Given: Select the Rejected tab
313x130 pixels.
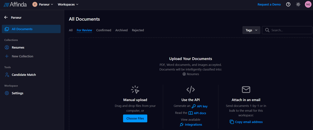Looking at the screenshot, I should tap(138, 30).
